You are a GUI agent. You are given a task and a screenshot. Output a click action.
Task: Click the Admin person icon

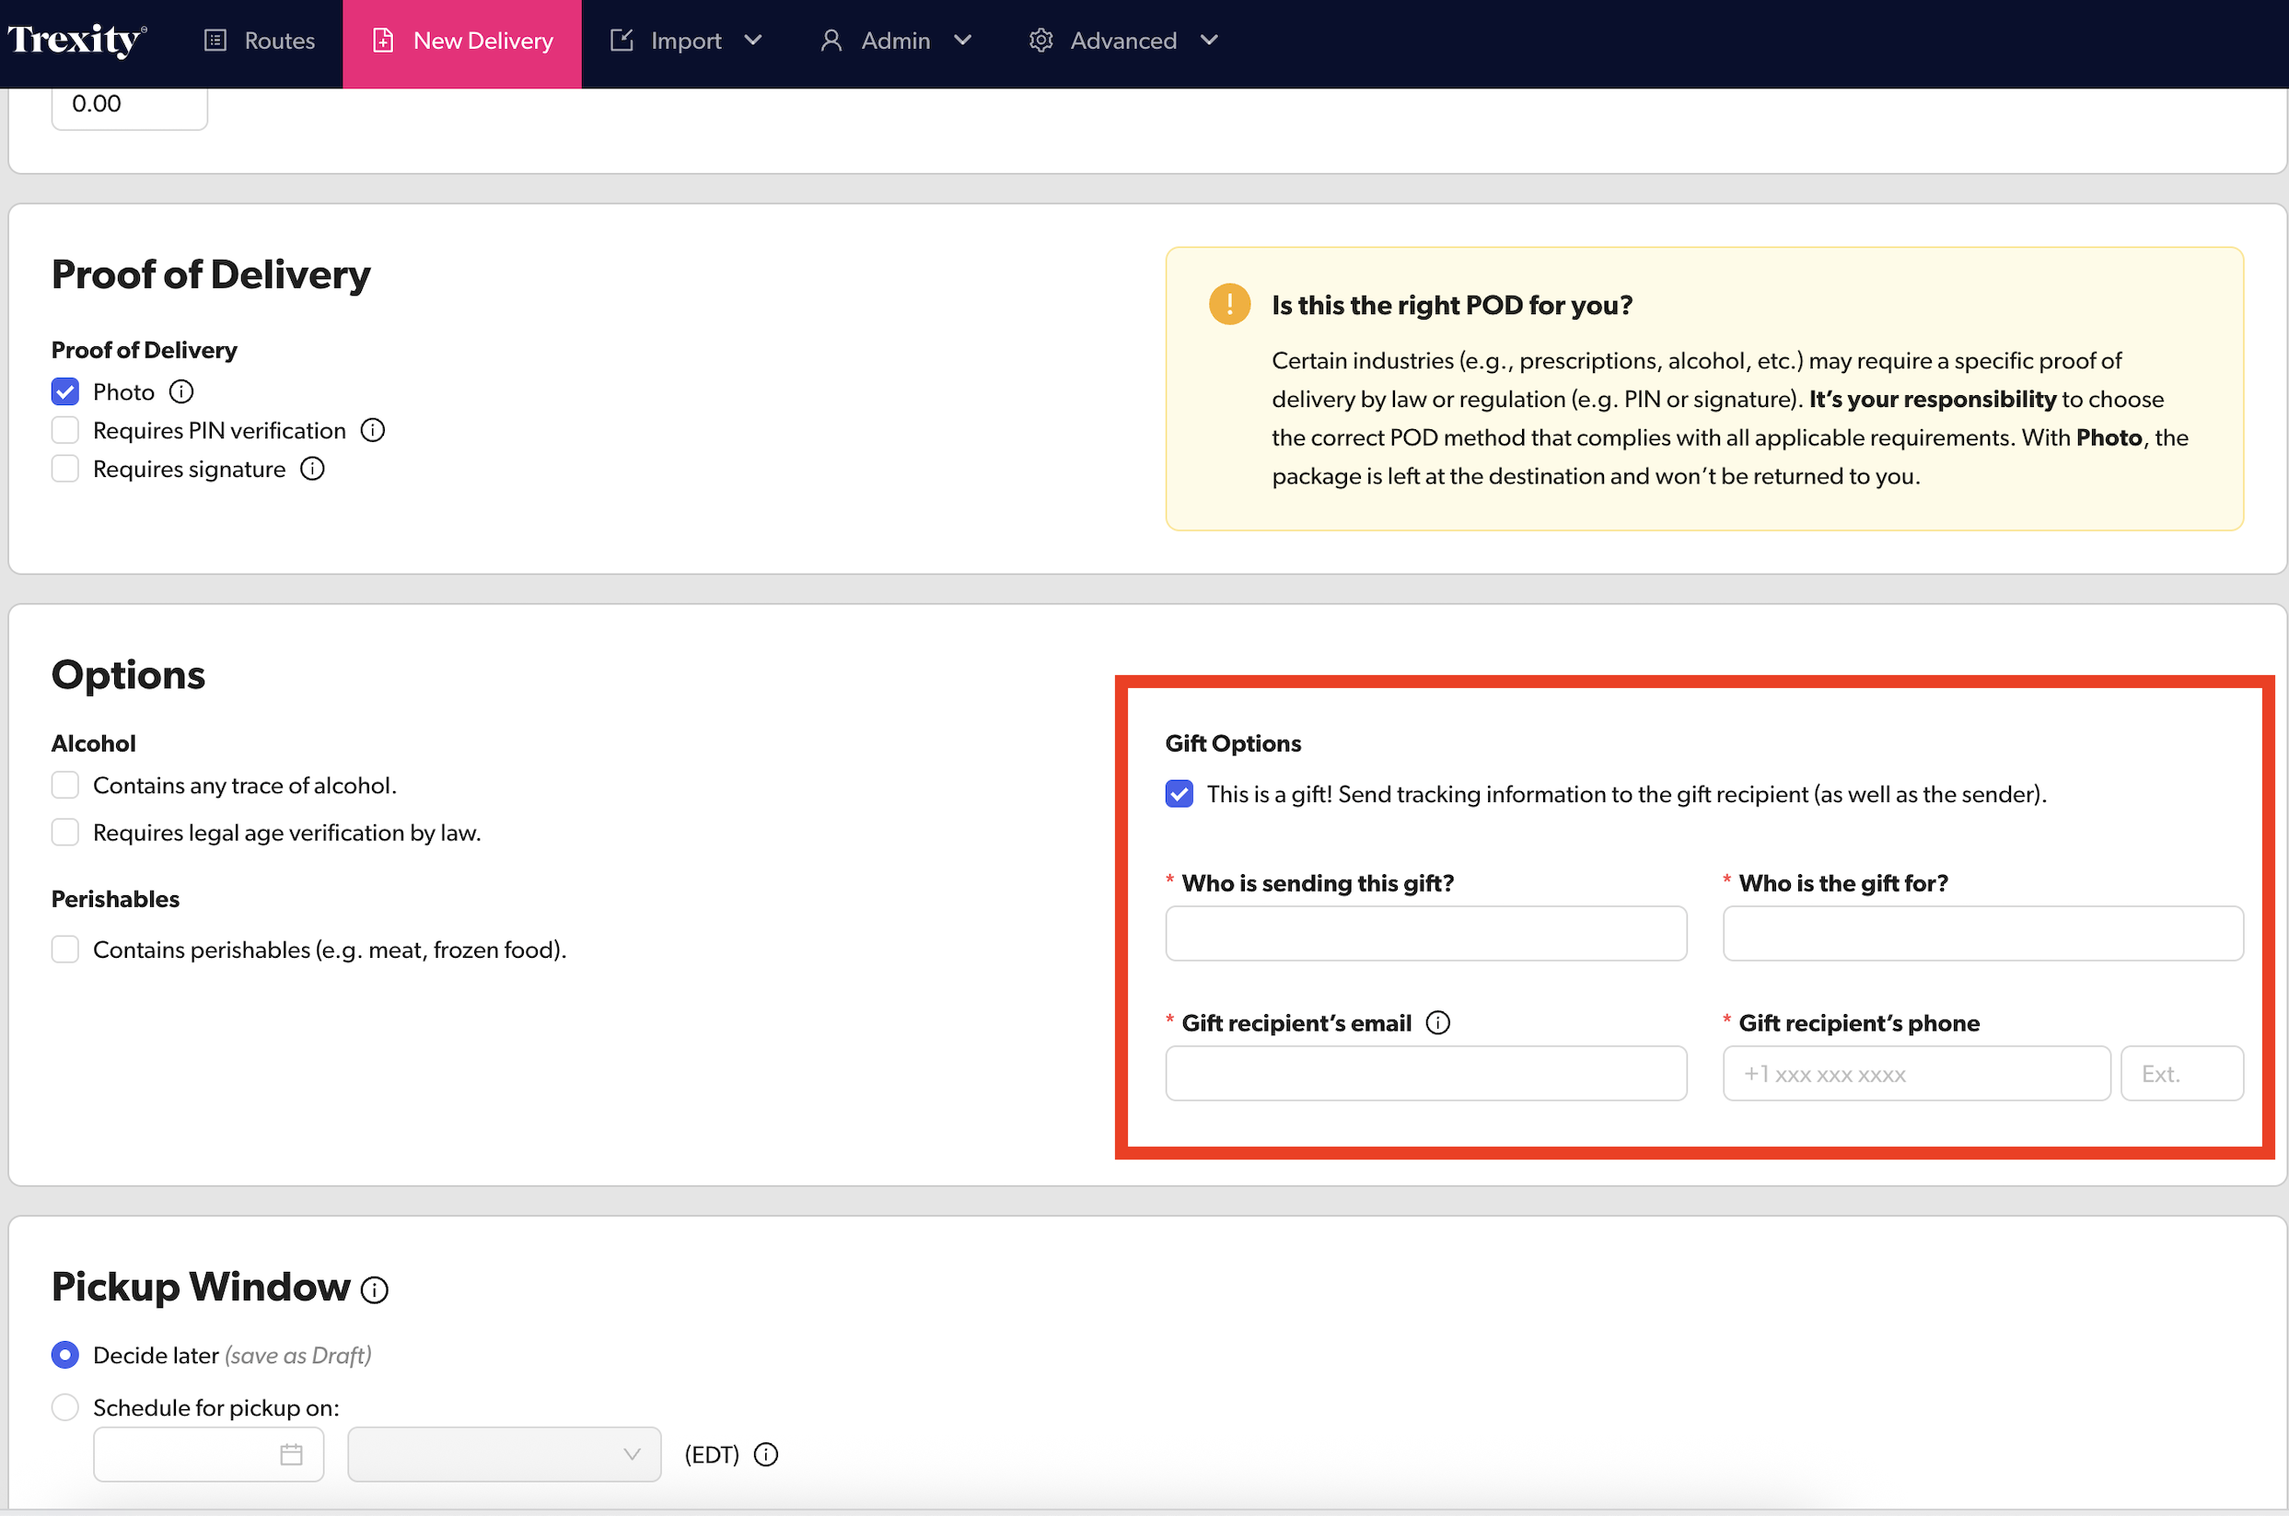(x=831, y=41)
